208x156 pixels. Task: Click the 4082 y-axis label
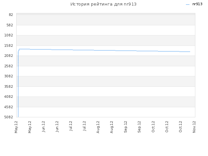click(x=9, y=97)
